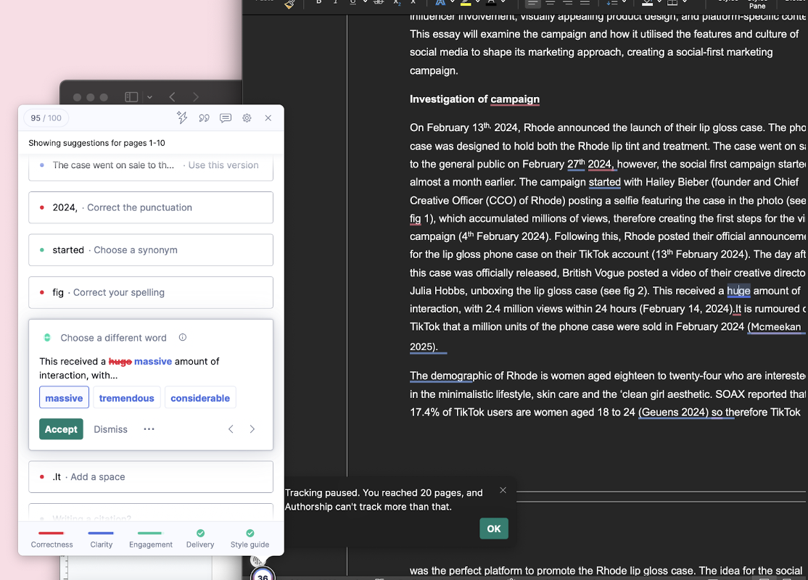
Task: Open the feedback speech bubble icon
Action: click(226, 118)
